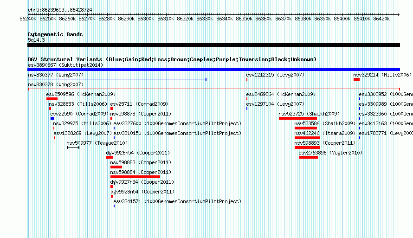Open the dgv9927n54 (Cooper2011) label

coord(142,182)
